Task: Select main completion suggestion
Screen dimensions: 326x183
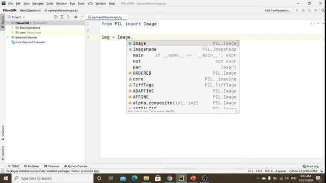Action: coord(183,55)
